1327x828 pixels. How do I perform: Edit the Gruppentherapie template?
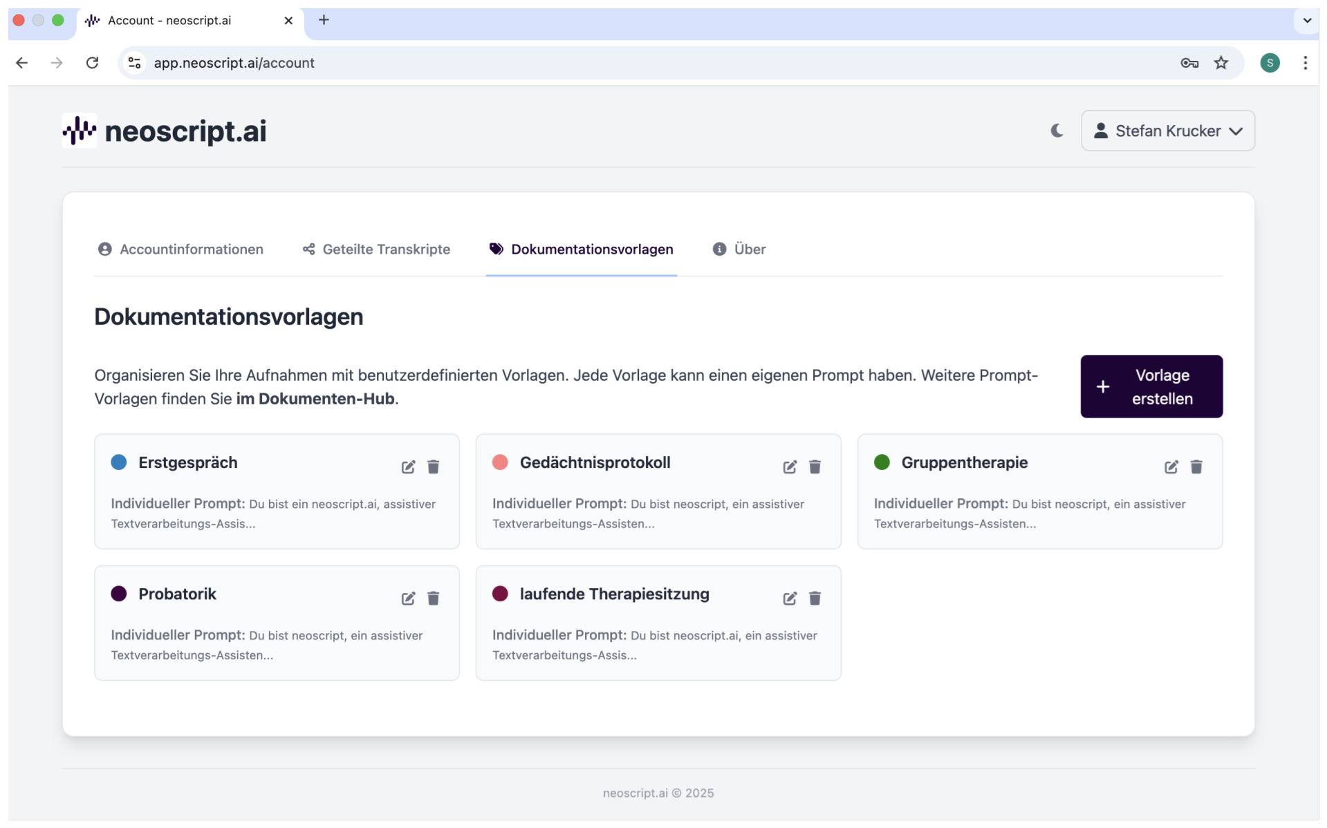coord(1171,467)
